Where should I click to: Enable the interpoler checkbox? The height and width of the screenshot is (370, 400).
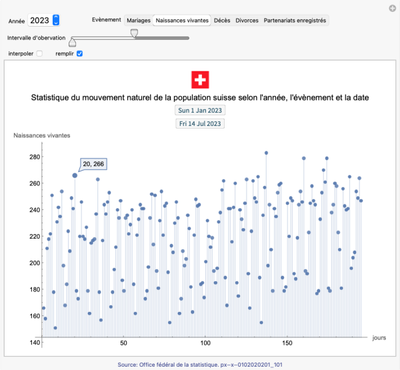pos(39,53)
